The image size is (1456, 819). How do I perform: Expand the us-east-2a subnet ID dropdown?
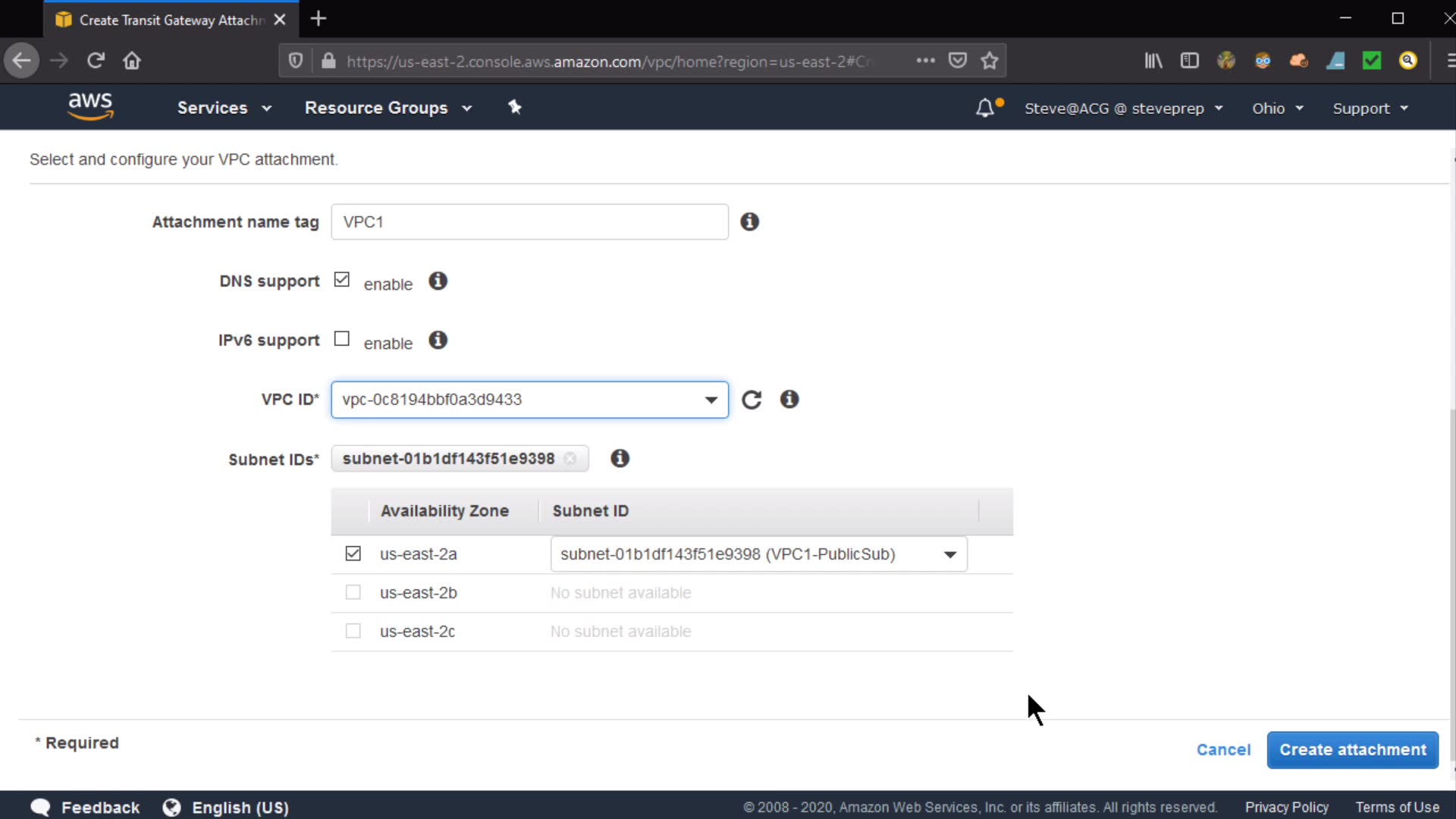pyautogui.click(x=758, y=554)
